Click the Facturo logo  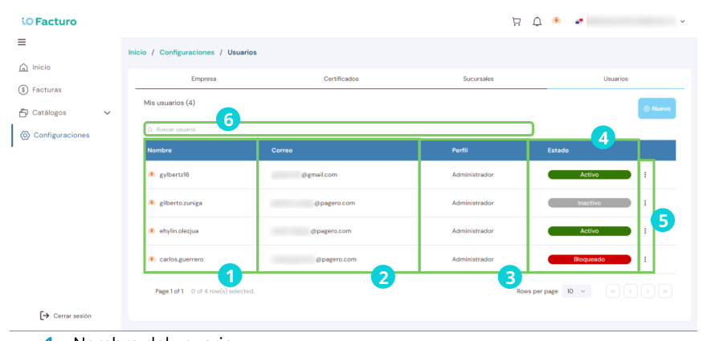click(x=49, y=21)
